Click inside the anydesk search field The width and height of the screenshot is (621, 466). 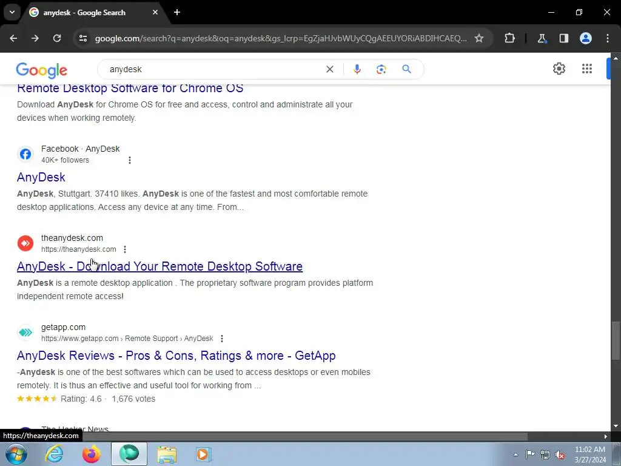pos(214,69)
